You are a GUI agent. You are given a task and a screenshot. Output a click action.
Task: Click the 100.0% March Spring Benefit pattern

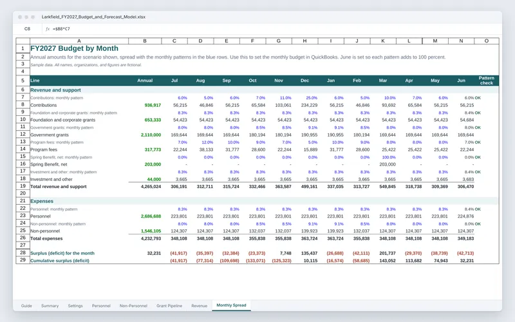(389, 157)
